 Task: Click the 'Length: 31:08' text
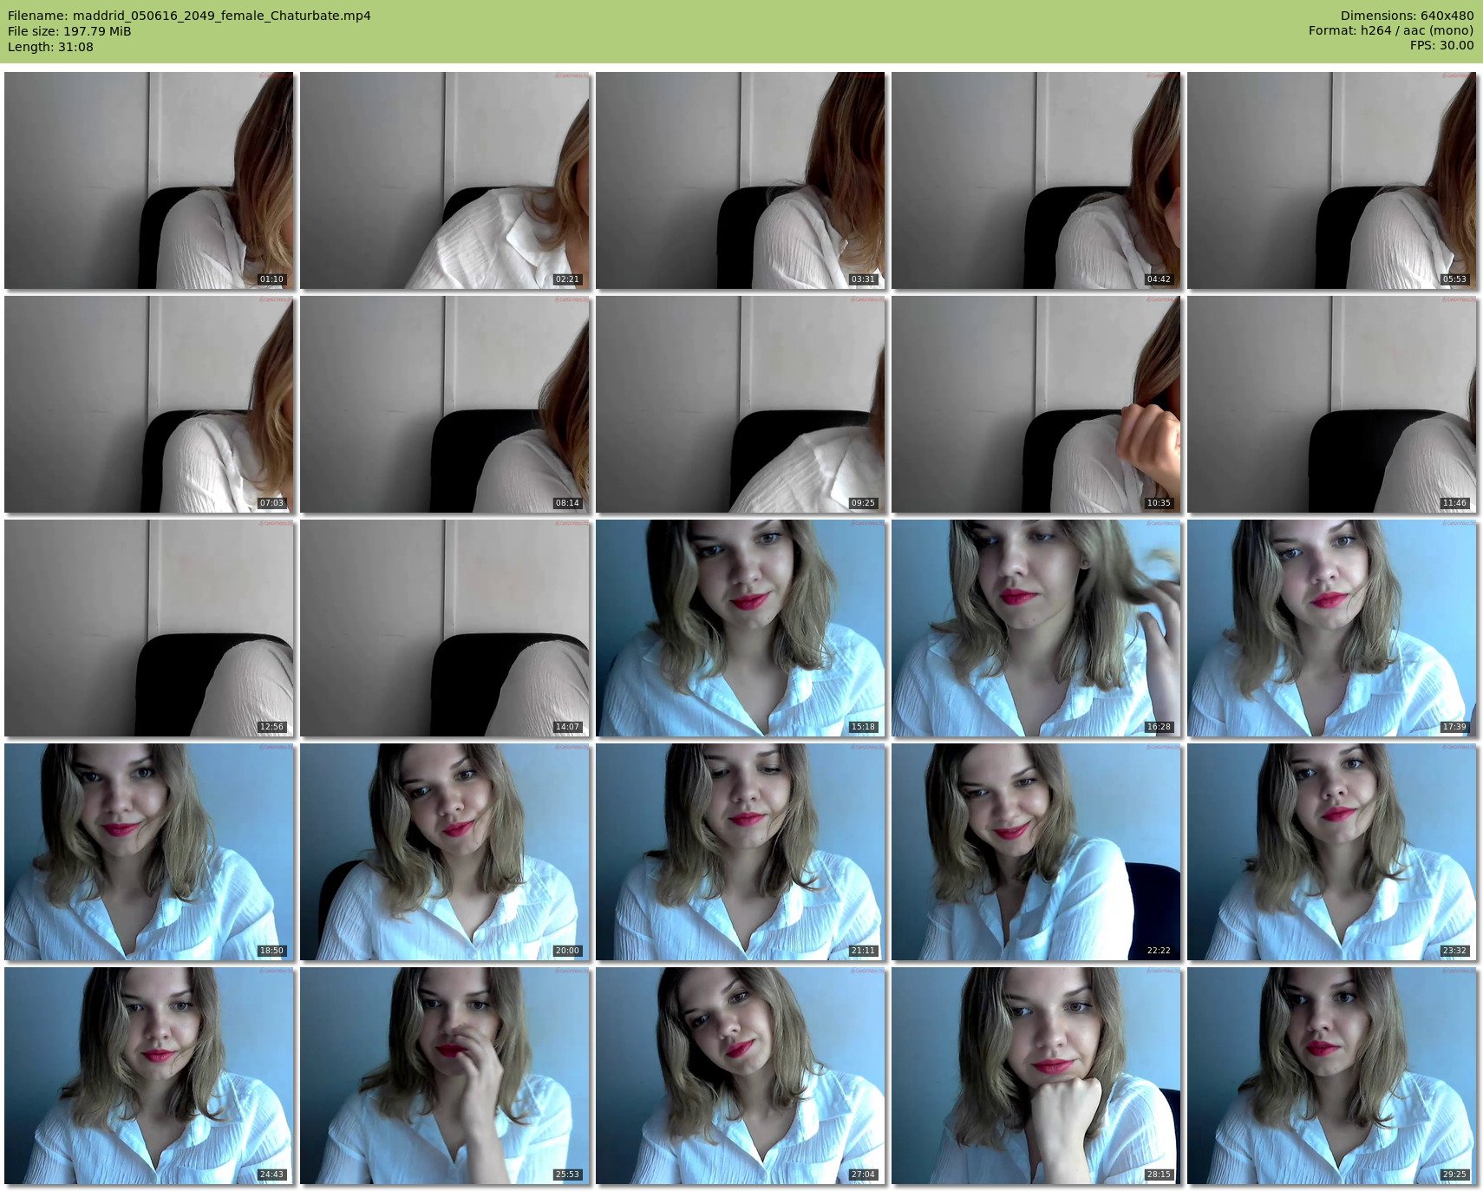[50, 47]
